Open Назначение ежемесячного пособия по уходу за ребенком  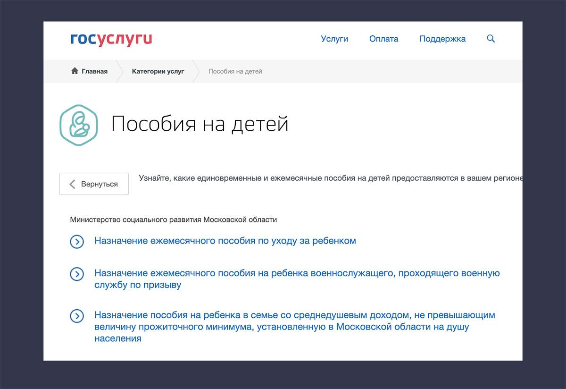(x=225, y=241)
